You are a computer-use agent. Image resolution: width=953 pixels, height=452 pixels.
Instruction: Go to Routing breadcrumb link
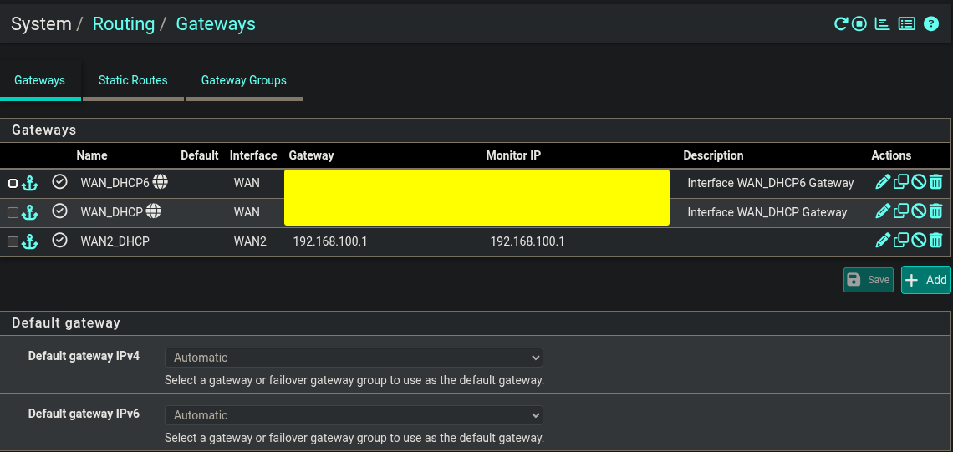[x=124, y=24]
